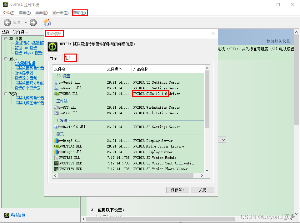This screenshot has width=300, height=223.
Task: Open the 文件(F) menu
Action: pyautogui.click(x=8, y=13)
